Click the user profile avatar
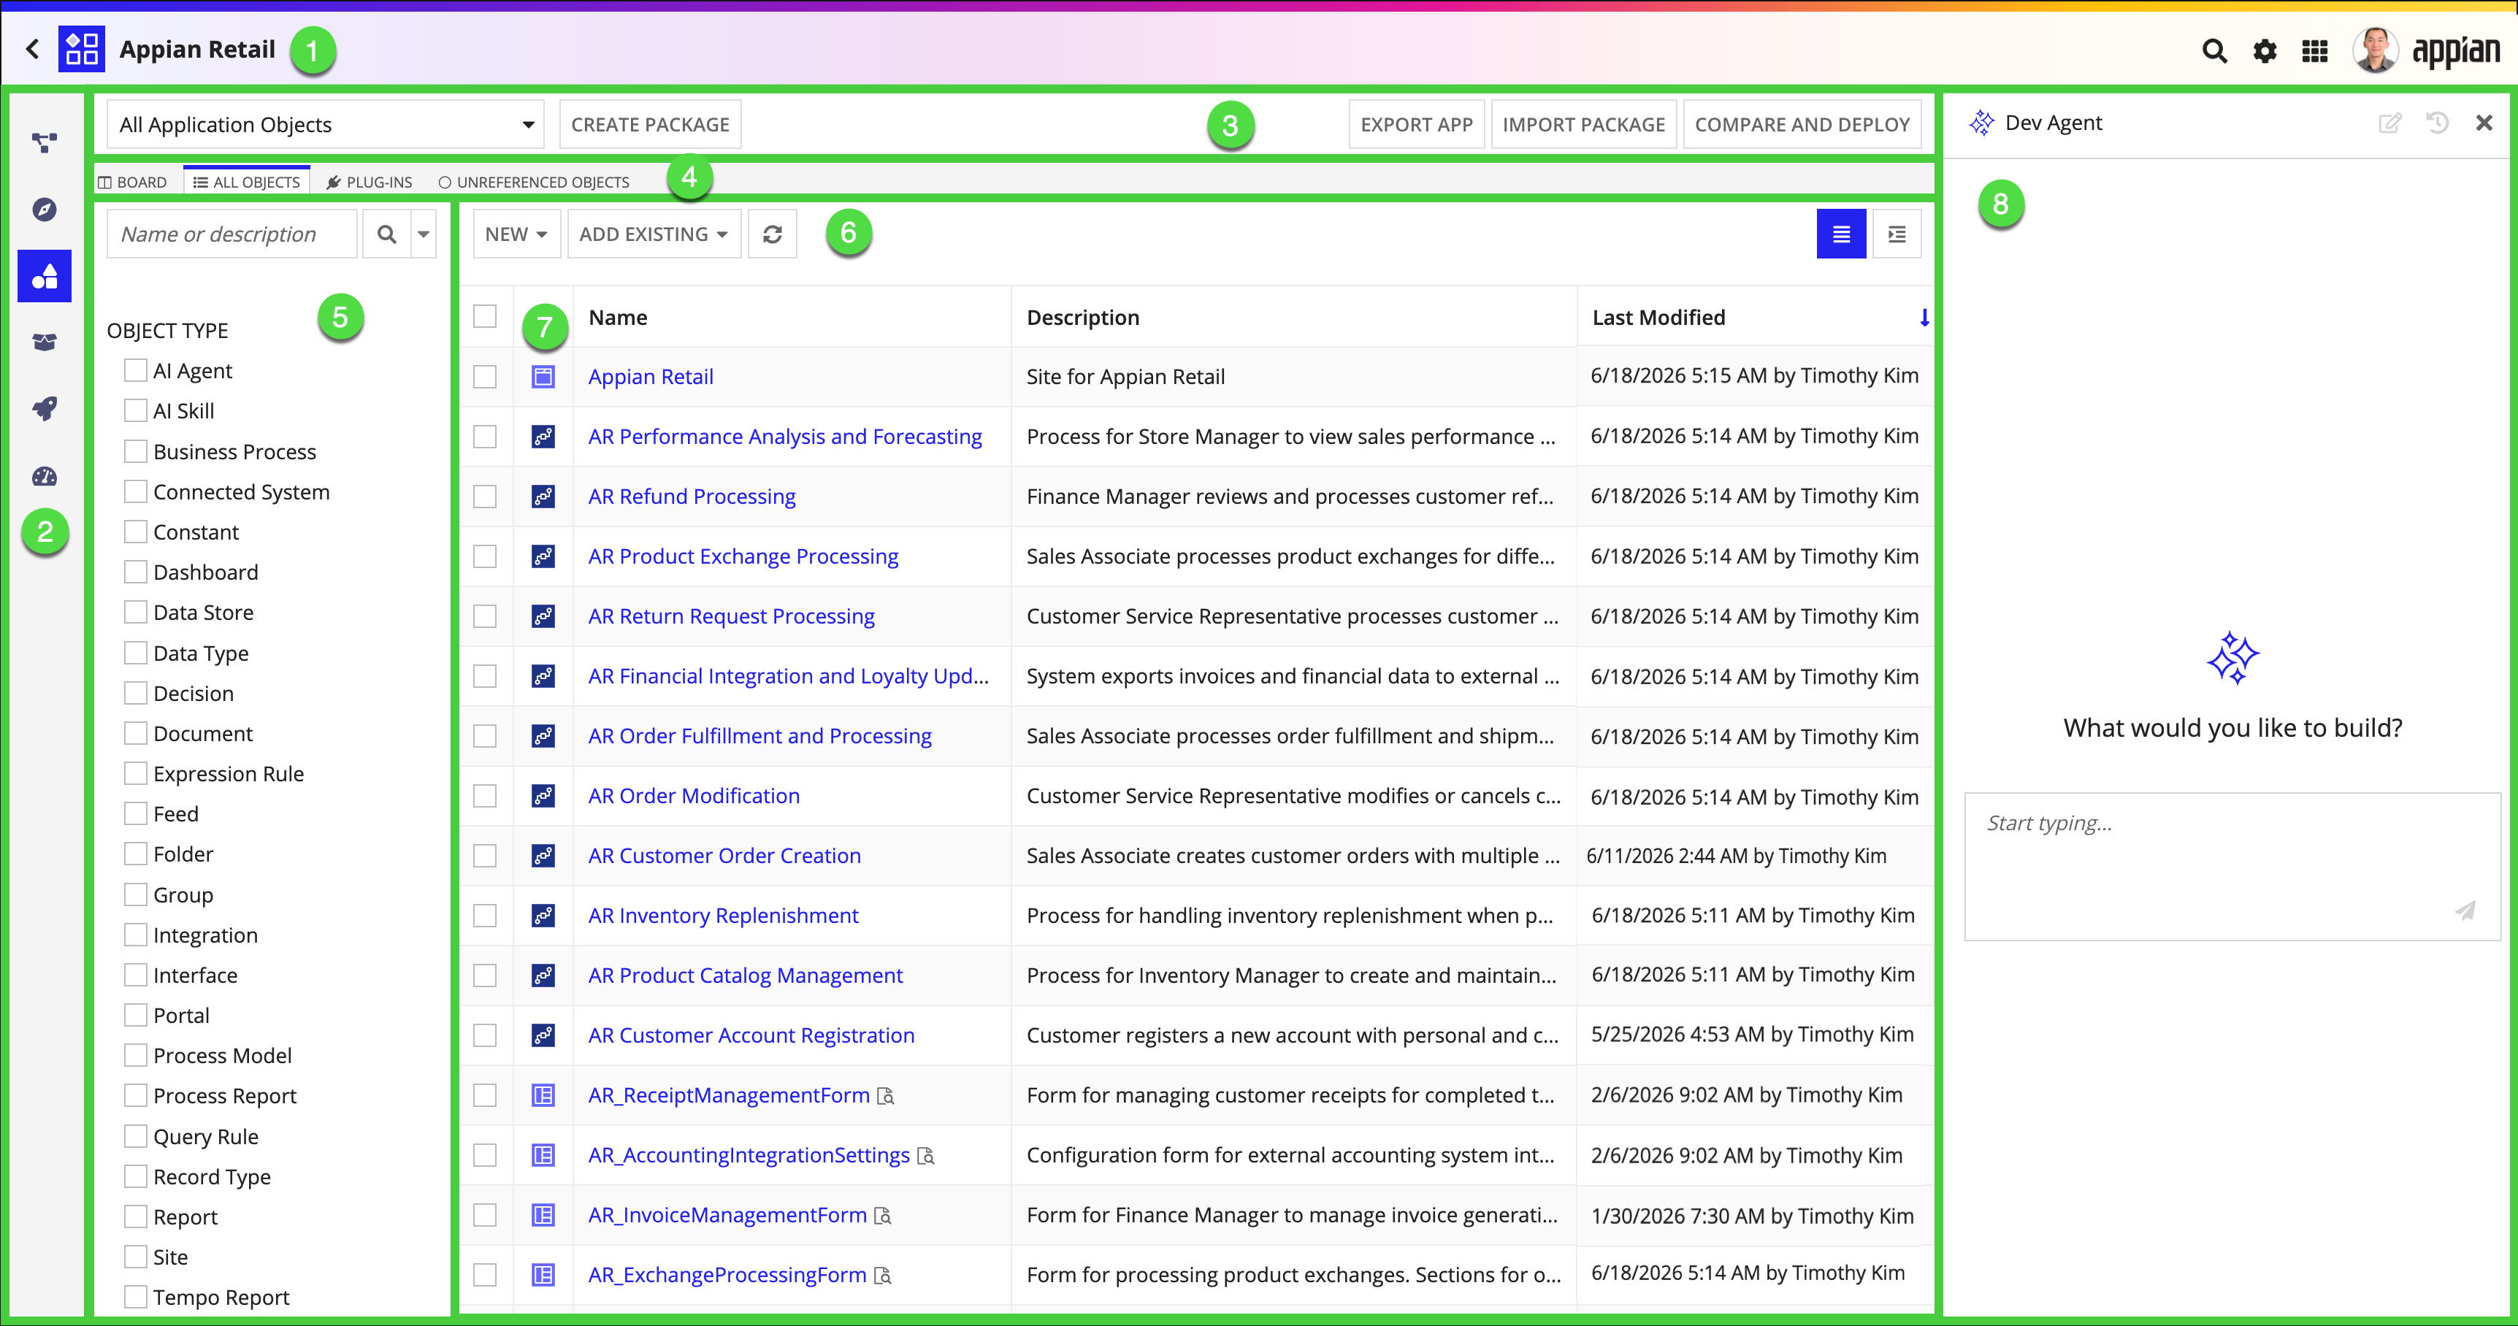 [x=2376, y=50]
